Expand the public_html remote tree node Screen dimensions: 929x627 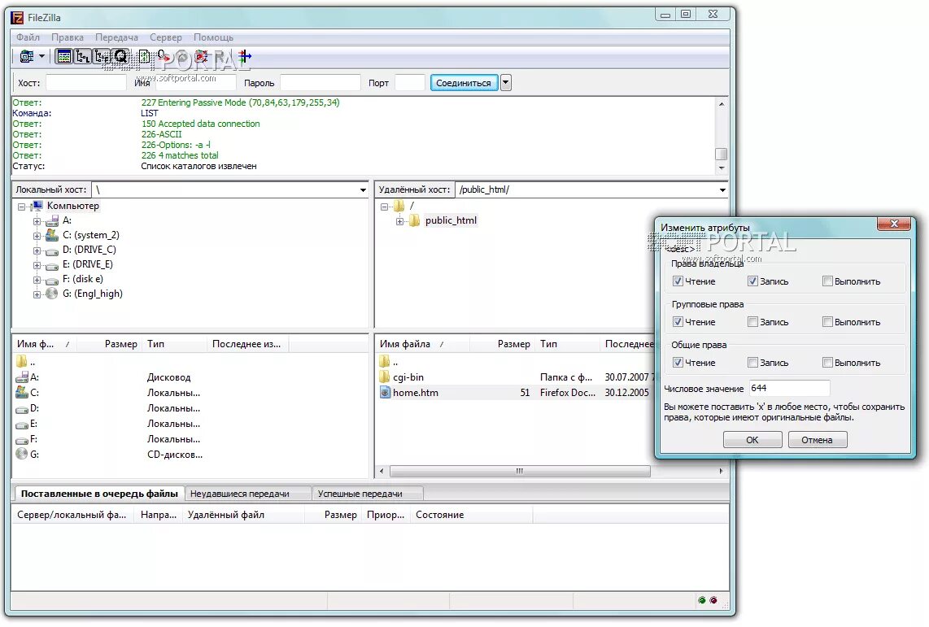[399, 221]
